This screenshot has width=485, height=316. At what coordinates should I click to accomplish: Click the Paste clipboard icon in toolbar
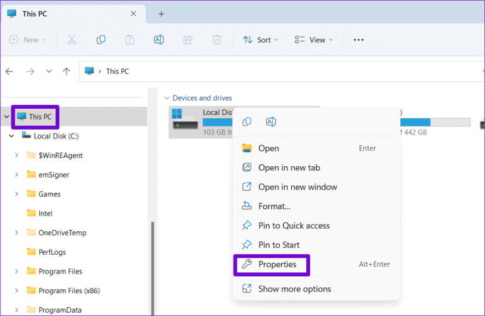point(129,39)
